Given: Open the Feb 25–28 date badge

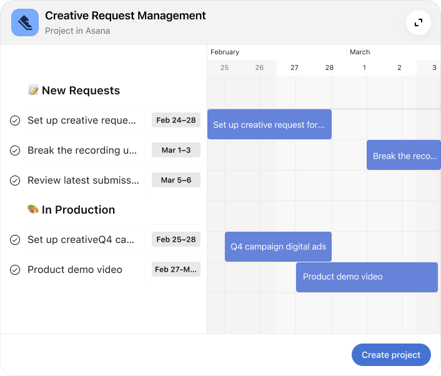Looking at the screenshot, I should click(x=176, y=239).
